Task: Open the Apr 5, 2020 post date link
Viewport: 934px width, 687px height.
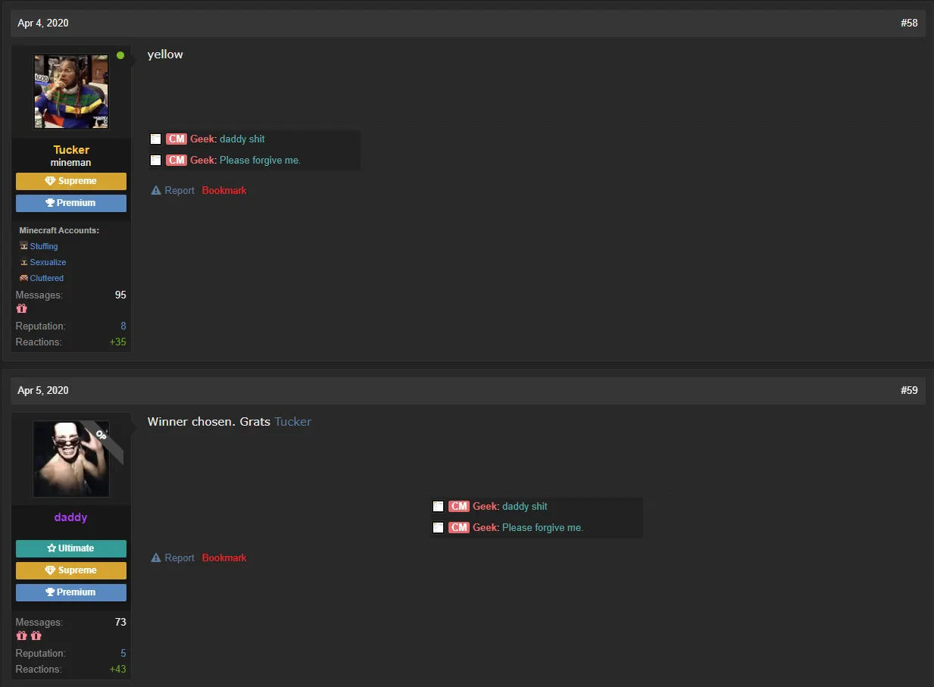Action: pyautogui.click(x=43, y=391)
